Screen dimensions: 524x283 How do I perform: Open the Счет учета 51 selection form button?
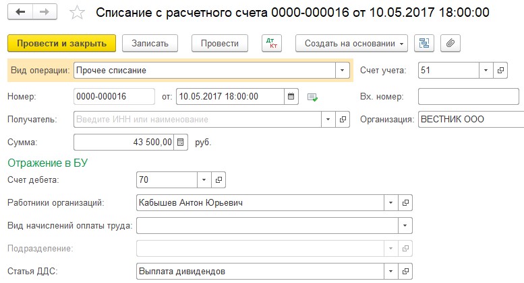click(x=501, y=70)
